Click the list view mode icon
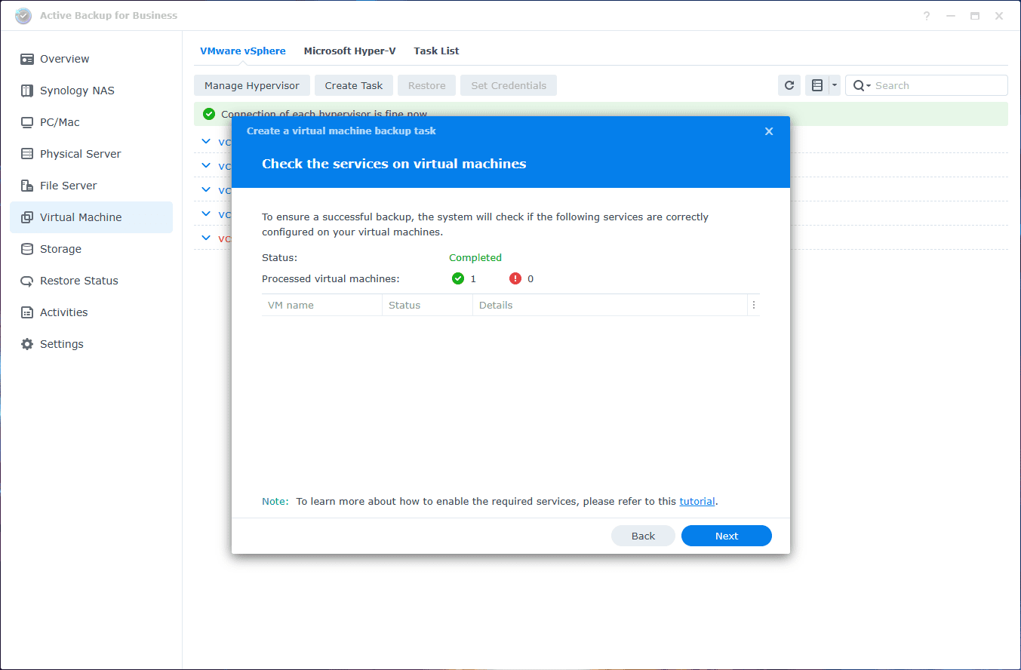Image resolution: width=1021 pixels, height=670 pixels. click(817, 85)
